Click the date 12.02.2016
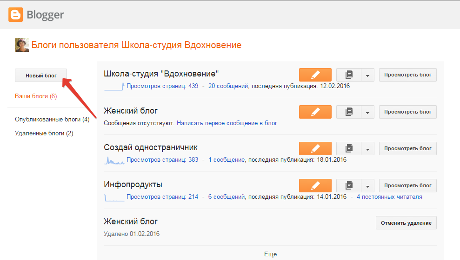Viewport: 460px width, 260px height. [x=335, y=86]
